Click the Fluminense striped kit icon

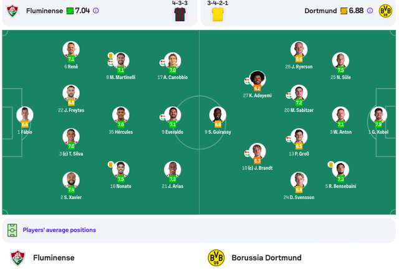180,12
